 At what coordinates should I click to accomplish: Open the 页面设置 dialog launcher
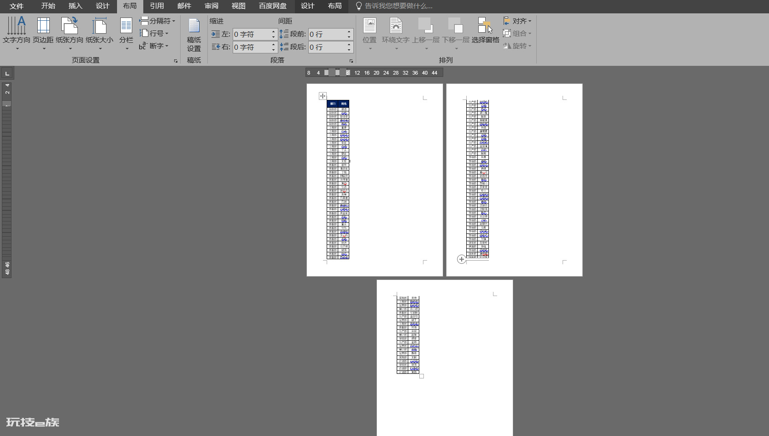coord(176,61)
